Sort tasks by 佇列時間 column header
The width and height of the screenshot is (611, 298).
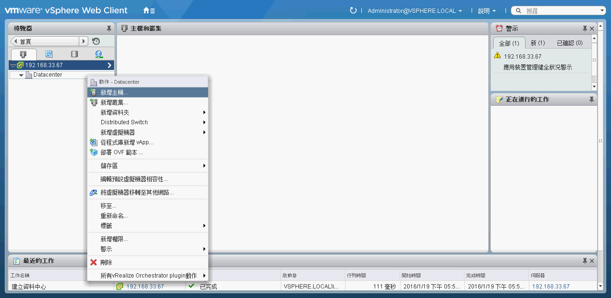click(x=372, y=275)
